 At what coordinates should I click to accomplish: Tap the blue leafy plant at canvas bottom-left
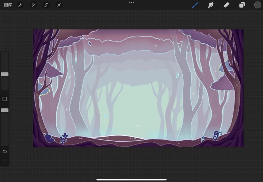point(65,138)
